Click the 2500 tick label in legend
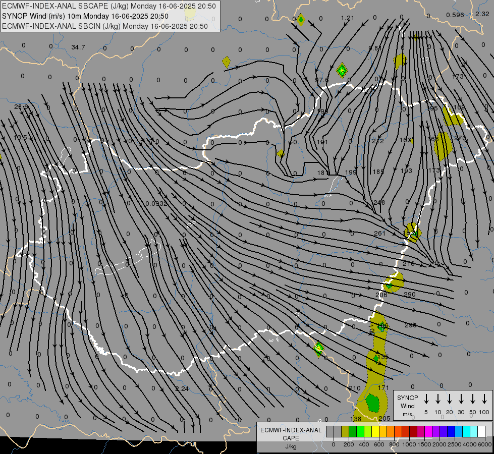494x454 pixels. pyautogui.click(x=455, y=444)
